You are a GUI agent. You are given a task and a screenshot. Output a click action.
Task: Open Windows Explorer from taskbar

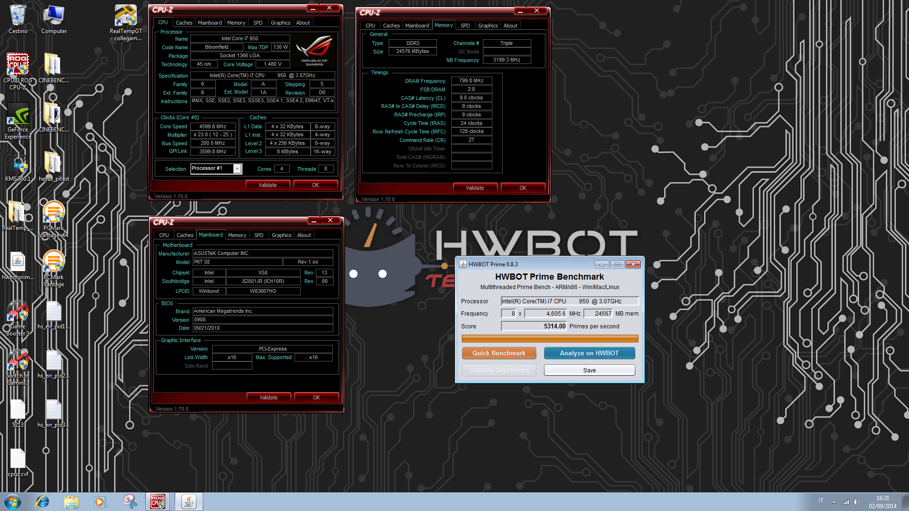pos(71,502)
